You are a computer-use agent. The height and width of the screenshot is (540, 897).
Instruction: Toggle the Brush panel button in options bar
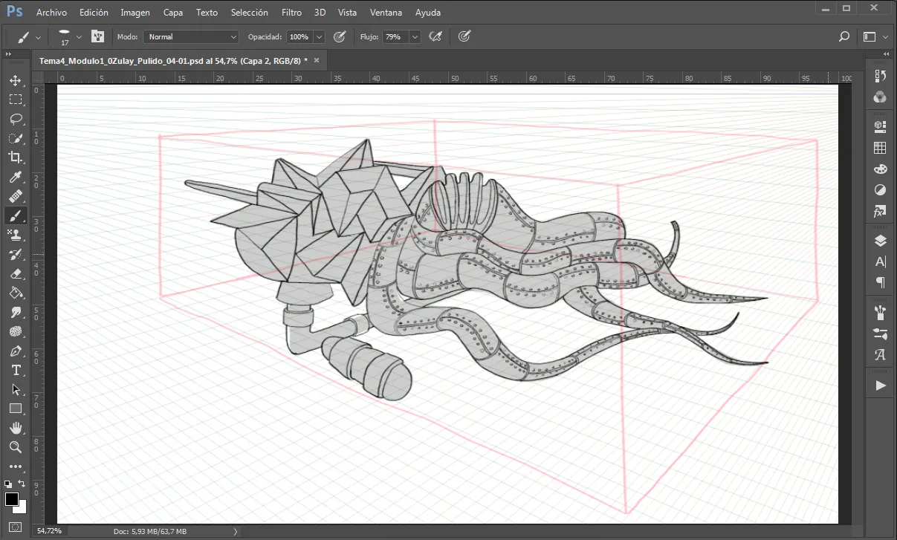pyautogui.click(x=97, y=36)
